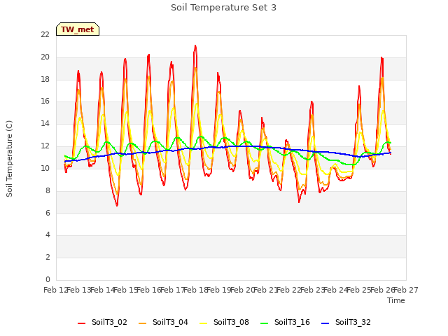Click the Feb 20 x-axis tick label

(242, 290)
